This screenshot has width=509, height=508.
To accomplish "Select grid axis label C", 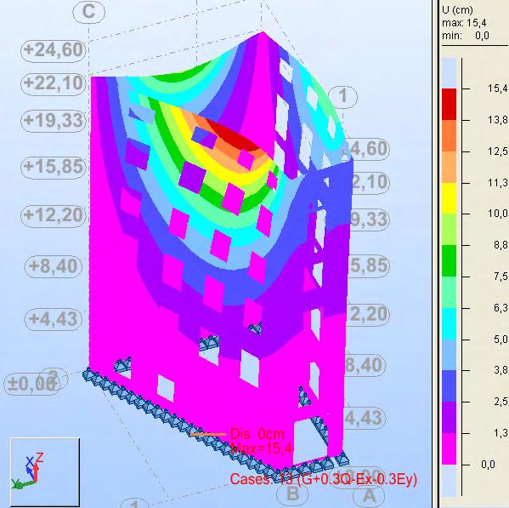I will pyautogui.click(x=88, y=12).
